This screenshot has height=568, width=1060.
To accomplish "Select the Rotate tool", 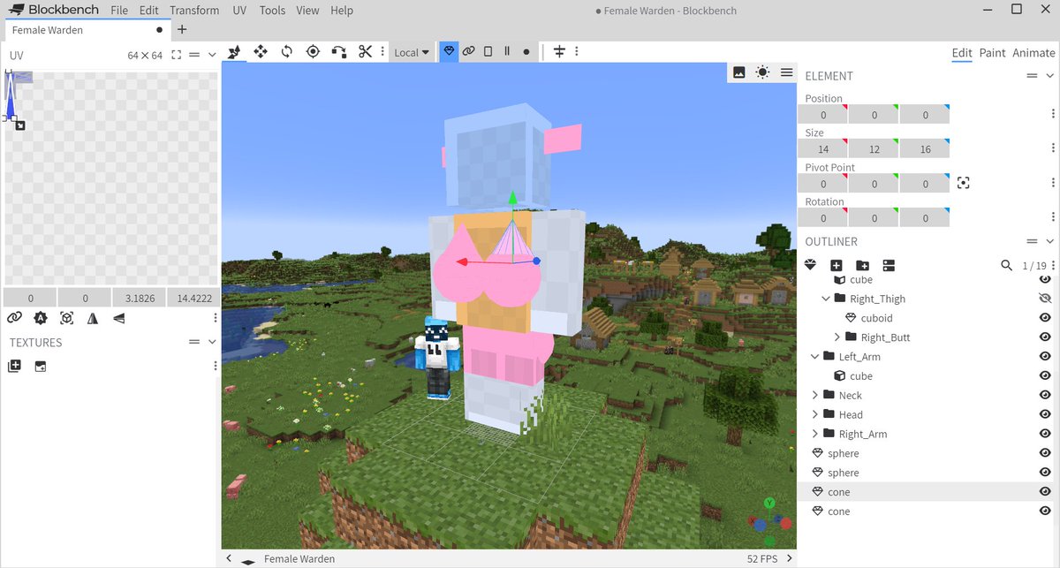I will (x=286, y=52).
